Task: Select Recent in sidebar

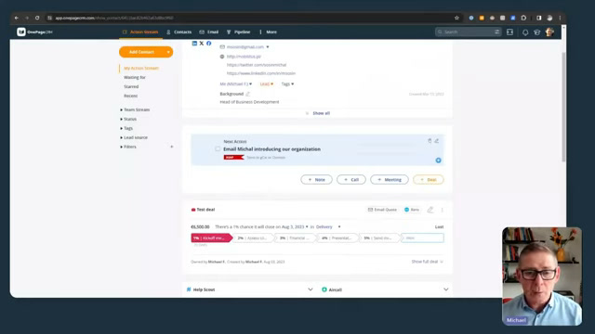Action: (130, 96)
